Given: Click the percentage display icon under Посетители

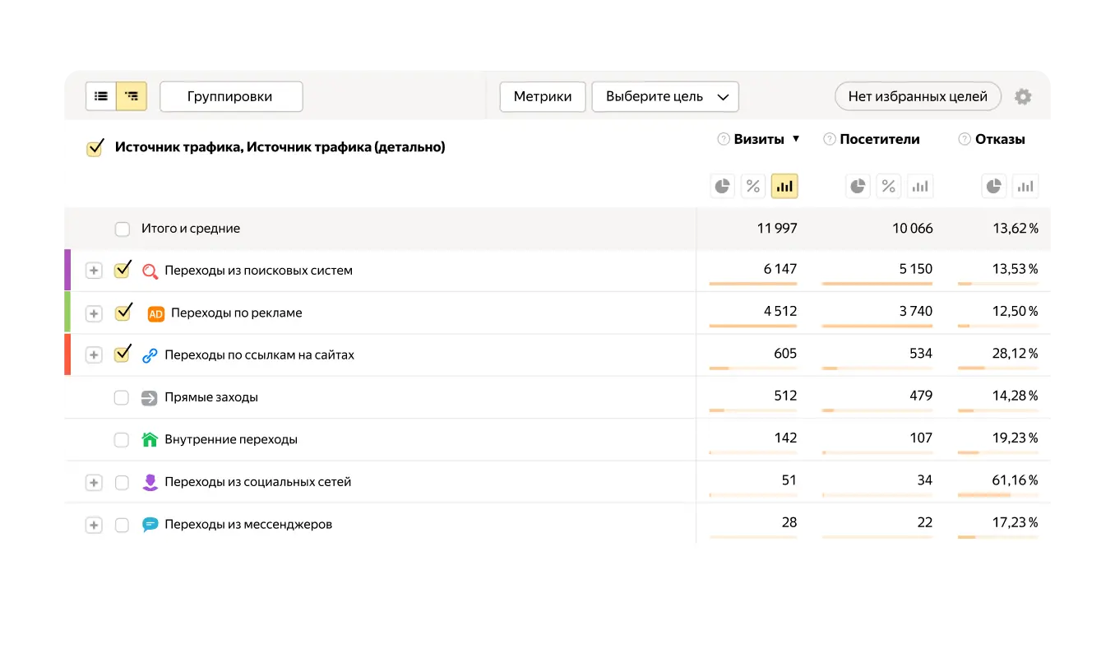Looking at the screenshot, I should click(888, 186).
